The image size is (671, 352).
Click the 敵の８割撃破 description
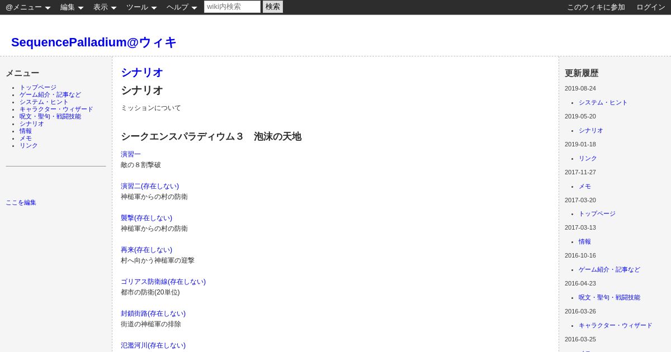tap(141, 165)
